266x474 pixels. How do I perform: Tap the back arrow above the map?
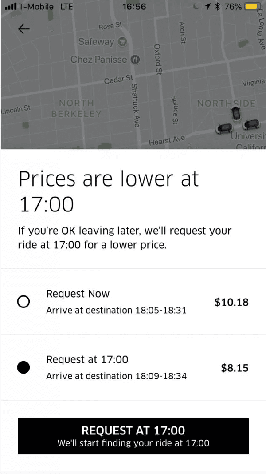(23, 28)
